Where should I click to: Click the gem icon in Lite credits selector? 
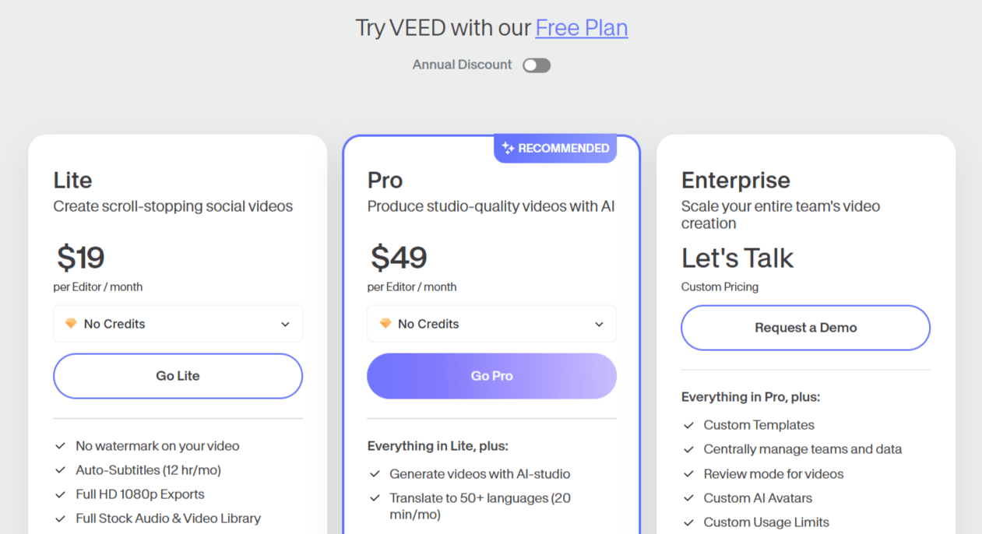71,324
